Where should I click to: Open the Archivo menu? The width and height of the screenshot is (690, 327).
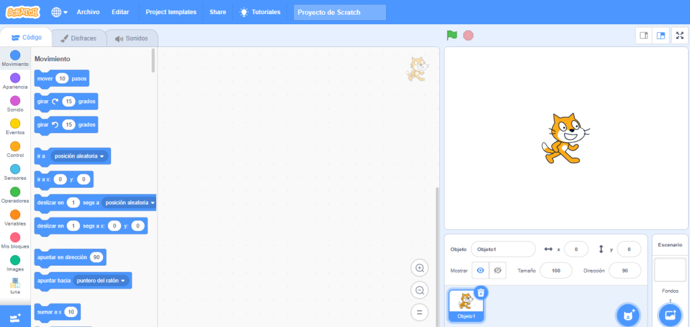tap(88, 12)
